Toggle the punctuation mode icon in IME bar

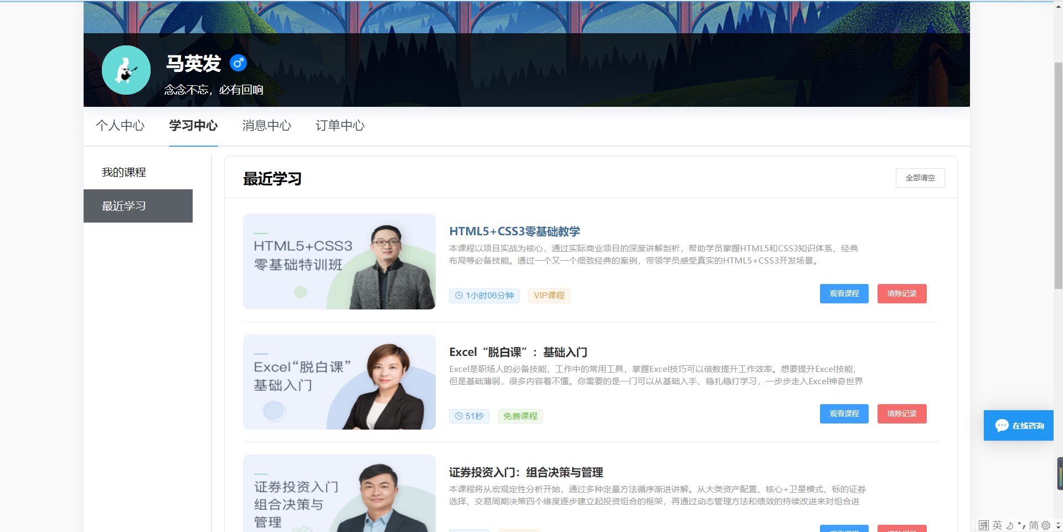pos(1021,525)
